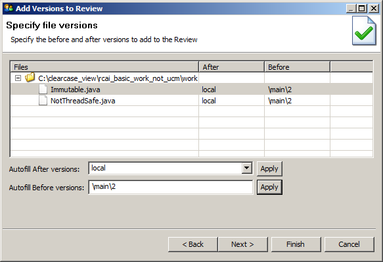Click the After column header

(x=231, y=67)
